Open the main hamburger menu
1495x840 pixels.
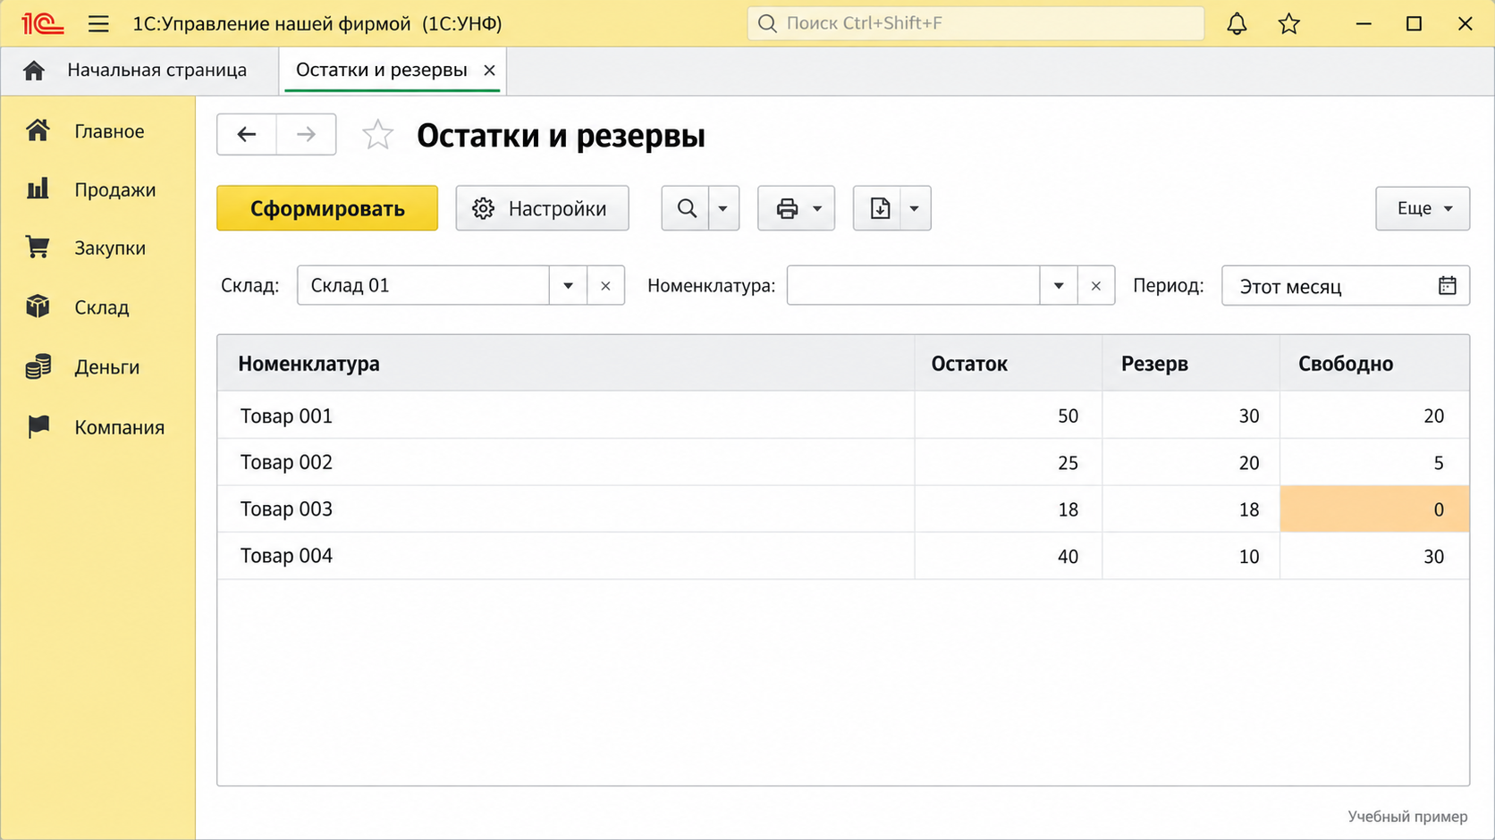98,24
